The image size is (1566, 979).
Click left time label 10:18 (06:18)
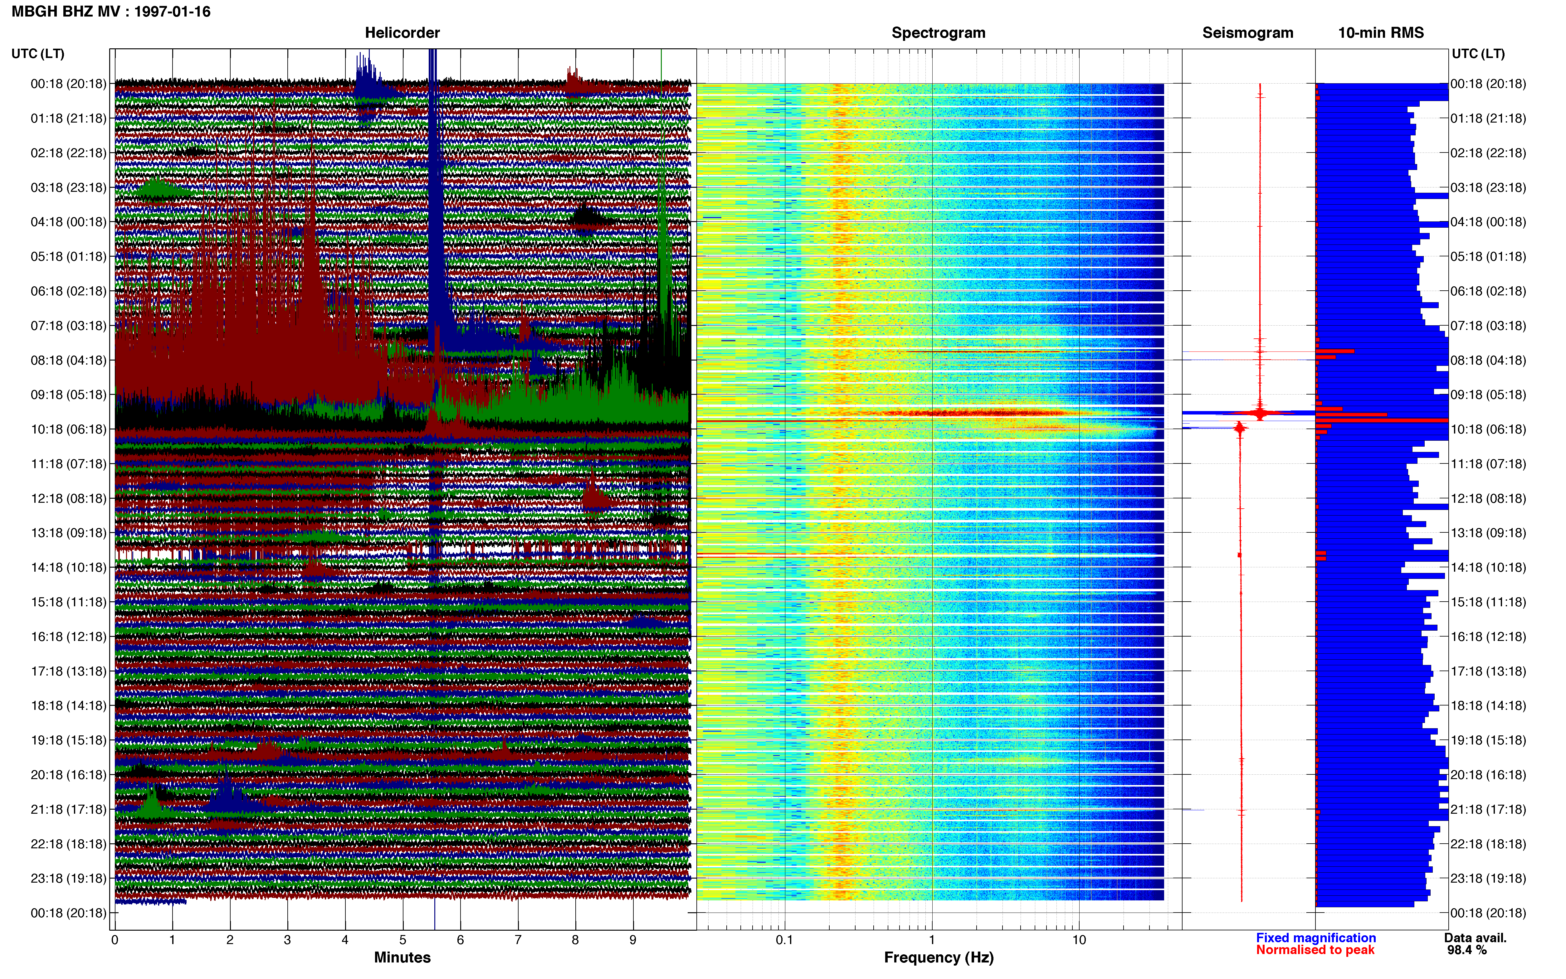(69, 429)
